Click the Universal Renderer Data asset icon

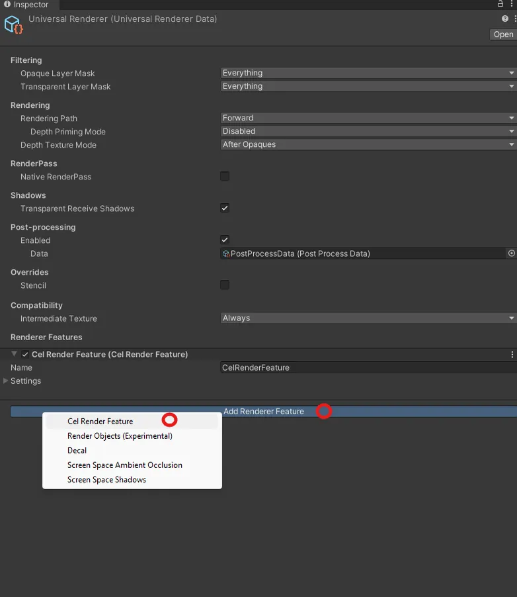[14, 24]
